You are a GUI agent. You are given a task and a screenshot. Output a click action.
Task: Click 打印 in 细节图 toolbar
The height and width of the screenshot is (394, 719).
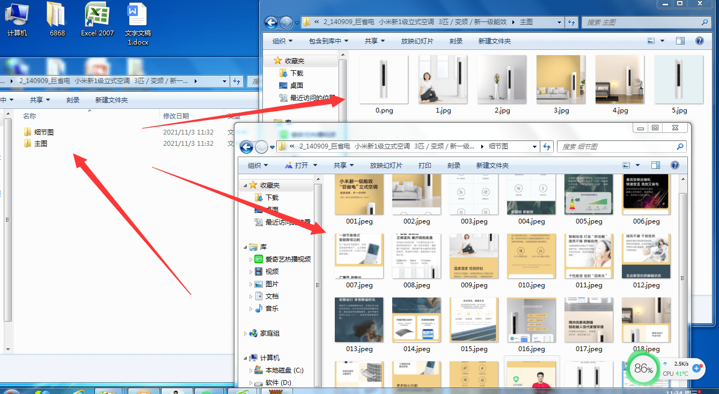[424, 166]
